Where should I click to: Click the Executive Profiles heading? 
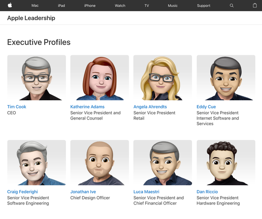[39, 42]
